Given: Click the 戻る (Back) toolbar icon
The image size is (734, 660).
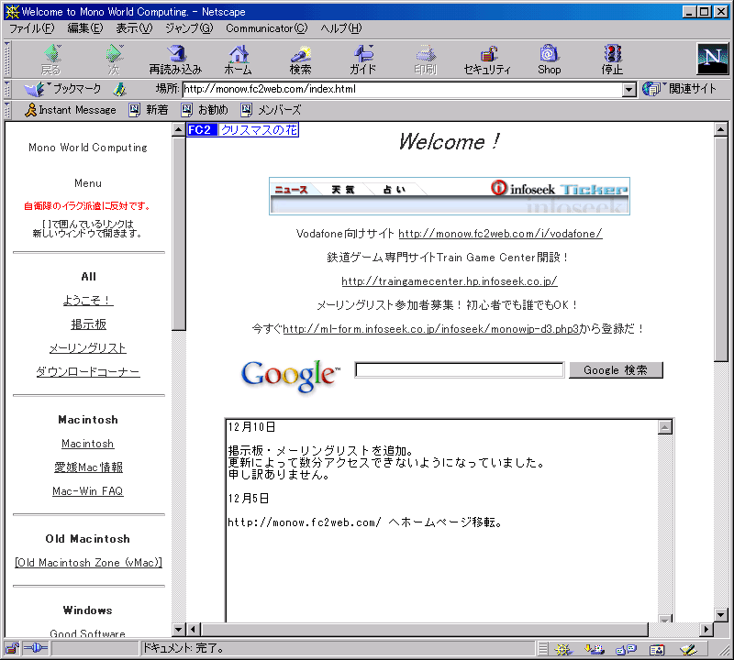Looking at the screenshot, I should coord(51,60).
